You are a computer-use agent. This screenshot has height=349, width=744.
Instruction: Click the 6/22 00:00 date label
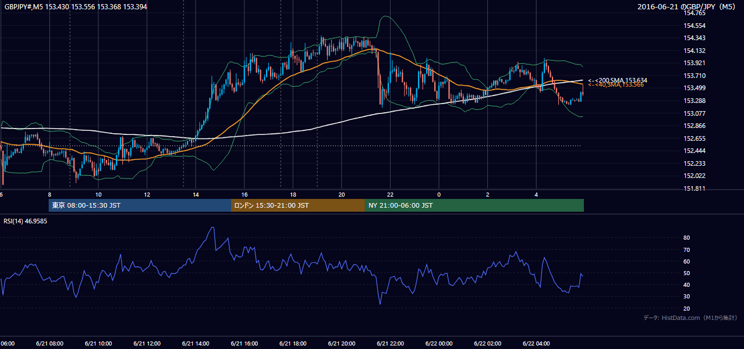click(439, 343)
